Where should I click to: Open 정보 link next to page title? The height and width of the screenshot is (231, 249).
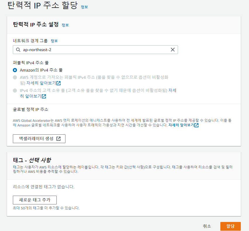(x=84, y=7)
